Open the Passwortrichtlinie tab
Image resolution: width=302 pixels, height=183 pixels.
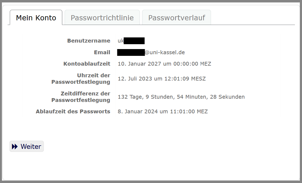(x=102, y=18)
